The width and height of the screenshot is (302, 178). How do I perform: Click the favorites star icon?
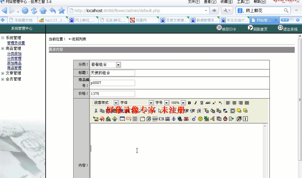click(x=62, y=11)
